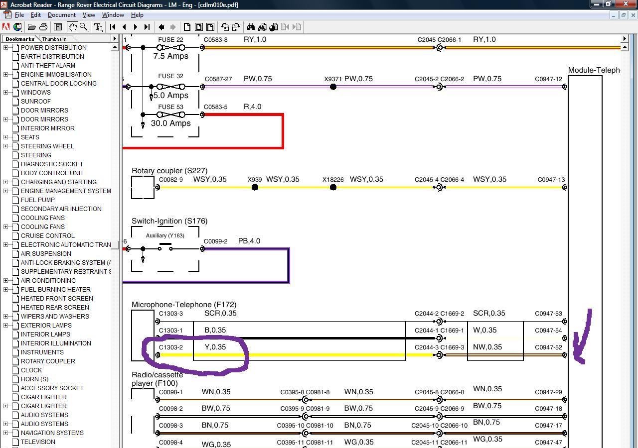The height and width of the screenshot is (448, 638).
Task: Rotate the view clockwise
Action: point(236,27)
